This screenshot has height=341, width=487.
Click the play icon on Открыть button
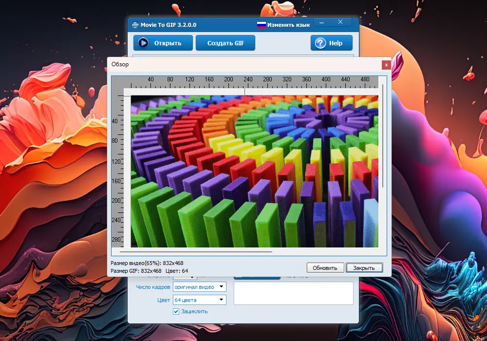point(143,43)
